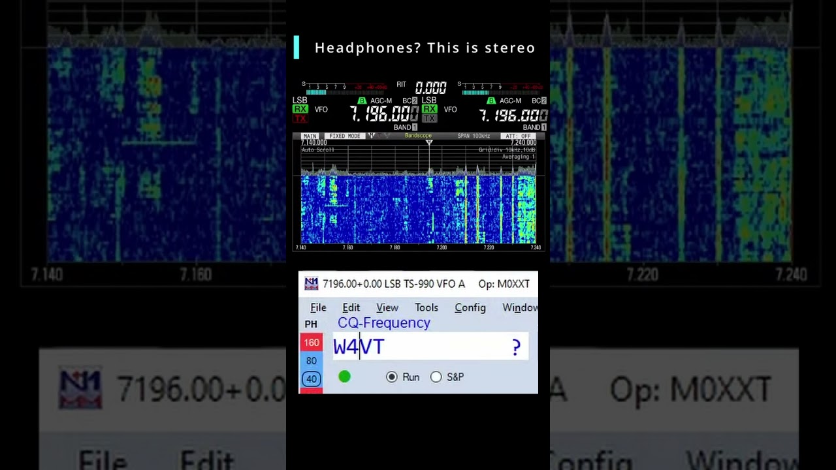Click the center frequency marker triangle on bandscope
The width and height of the screenshot is (836, 470).
point(429,143)
